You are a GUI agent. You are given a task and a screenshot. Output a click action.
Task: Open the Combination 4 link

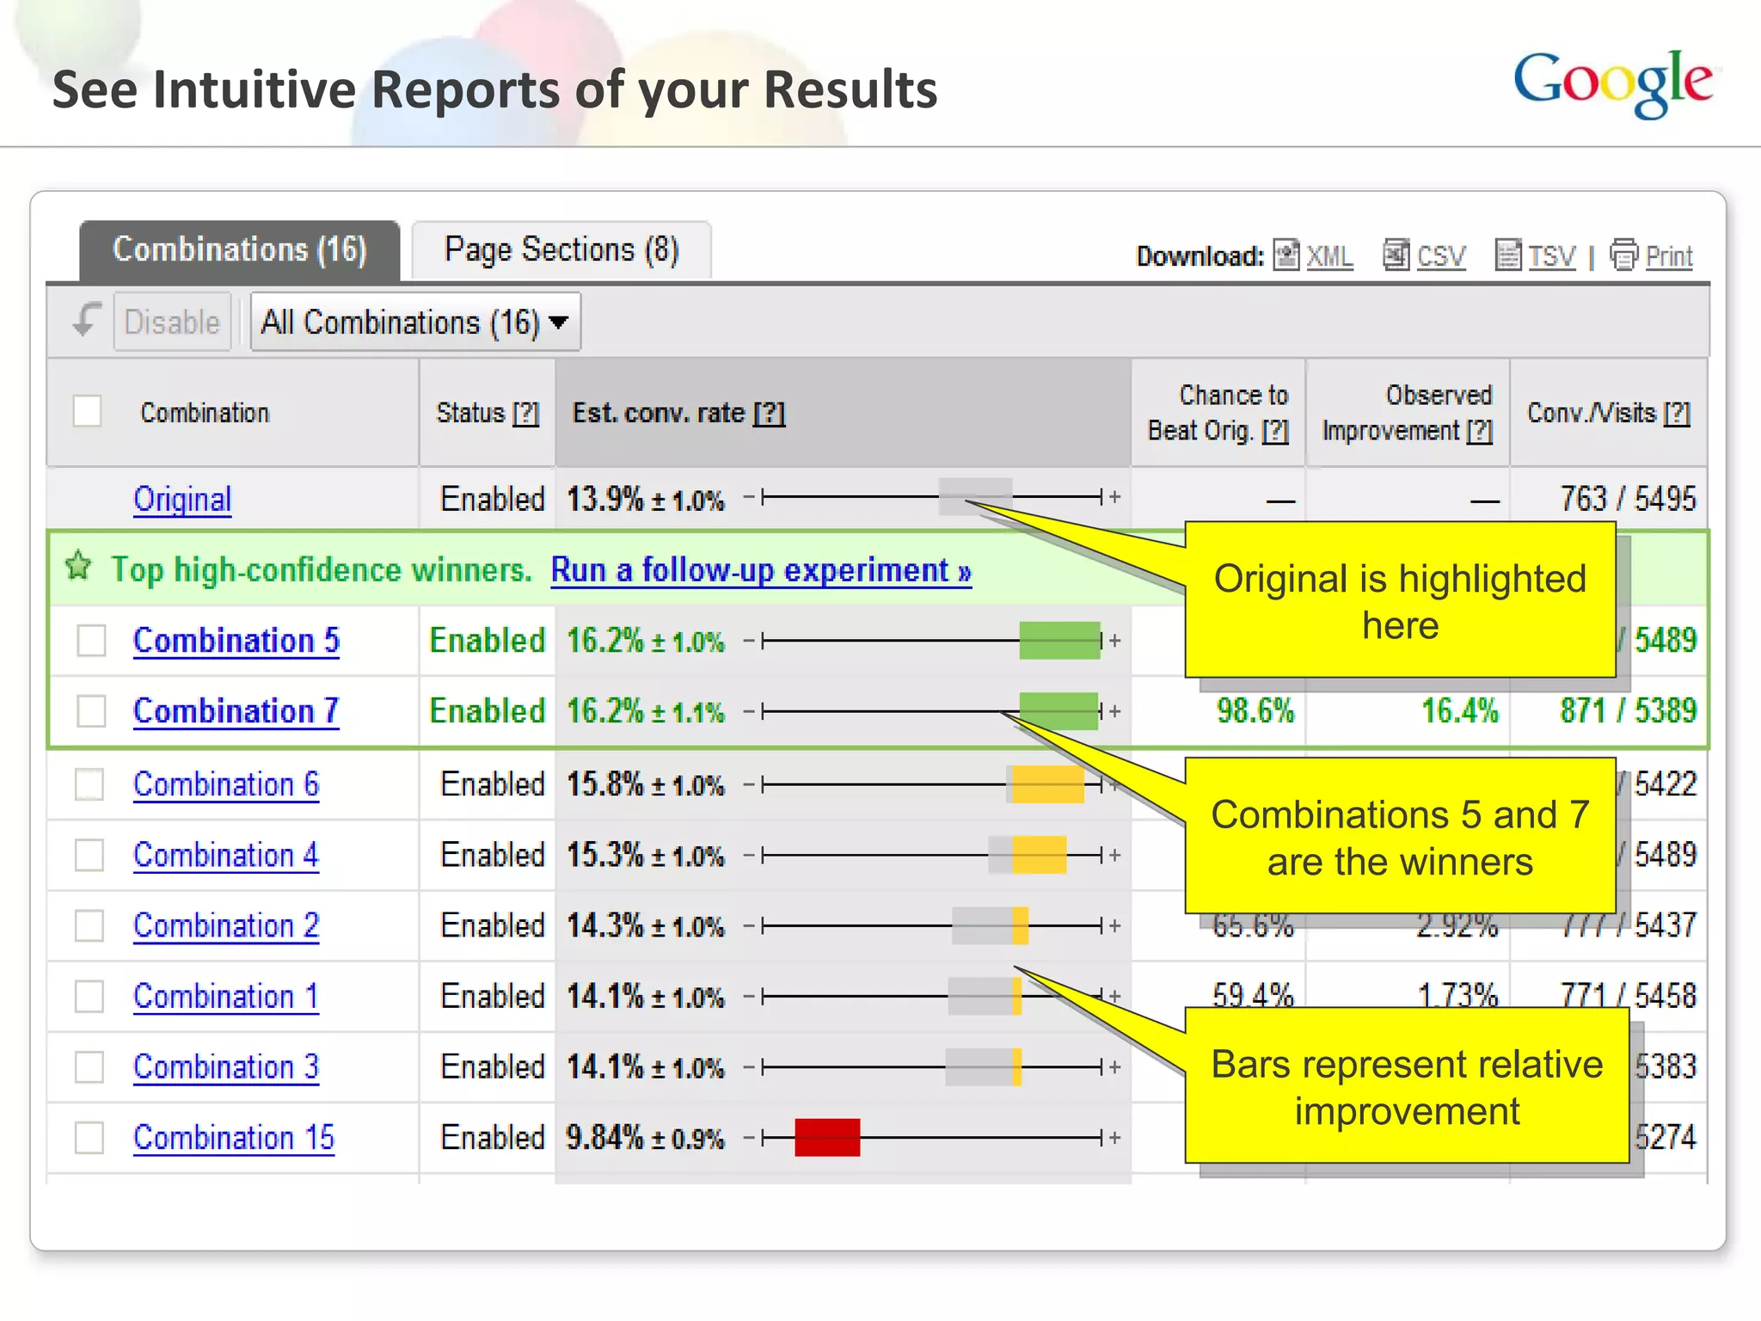(x=226, y=855)
